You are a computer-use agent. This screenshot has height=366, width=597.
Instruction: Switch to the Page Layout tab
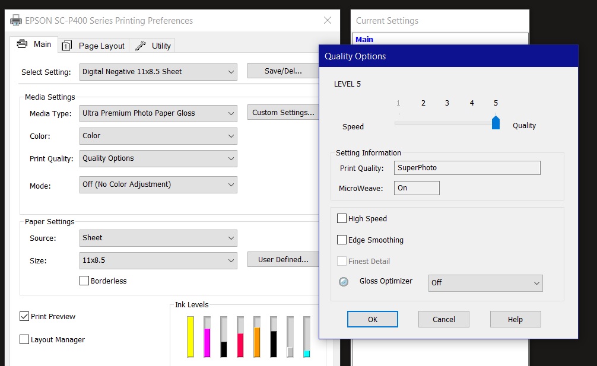click(94, 46)
